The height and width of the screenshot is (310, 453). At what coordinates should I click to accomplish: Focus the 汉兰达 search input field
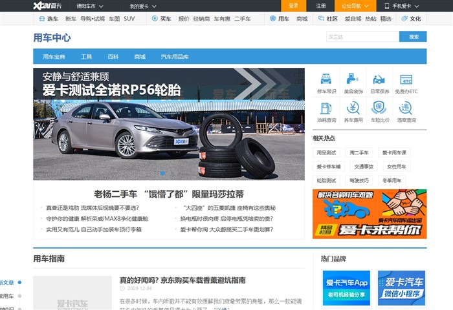pyautogui.click(x=362, y=37)
